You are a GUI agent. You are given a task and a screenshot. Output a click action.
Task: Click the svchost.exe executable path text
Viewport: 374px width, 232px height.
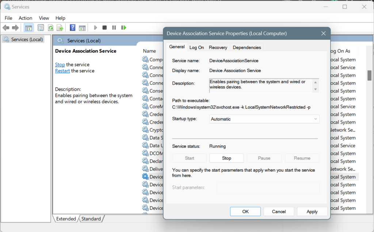click(241, 107)
